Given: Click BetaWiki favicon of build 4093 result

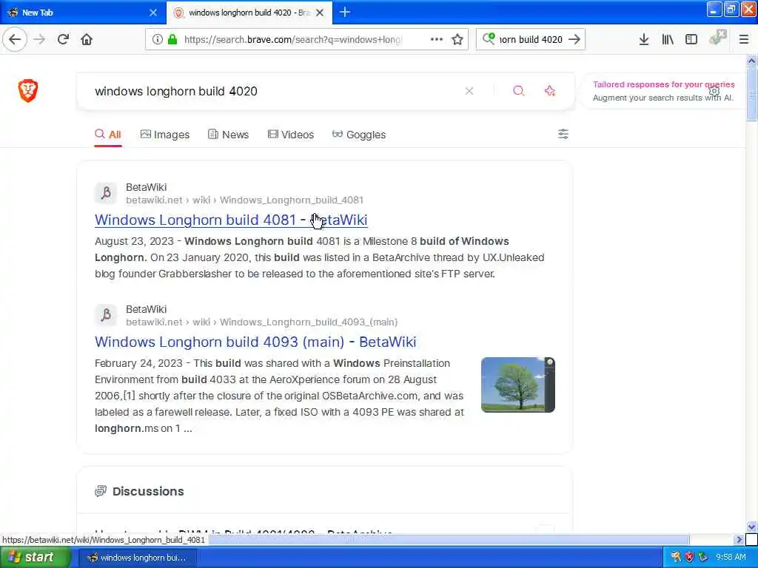Looking at the screenshot, I should [106, 315].
